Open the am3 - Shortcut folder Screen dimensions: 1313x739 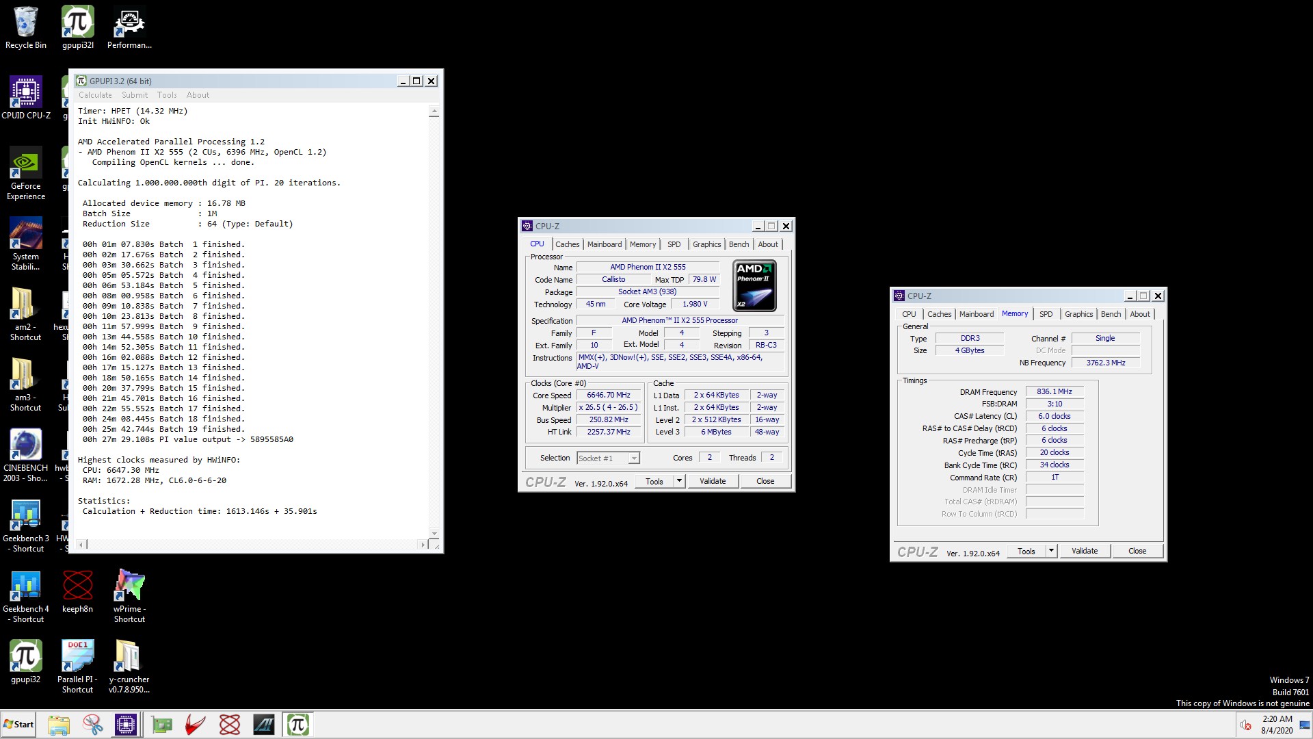[x=26, y=385]
